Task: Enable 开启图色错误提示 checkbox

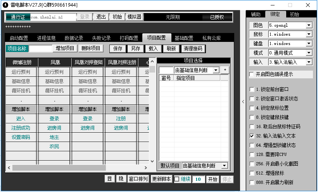Action: 251,74
